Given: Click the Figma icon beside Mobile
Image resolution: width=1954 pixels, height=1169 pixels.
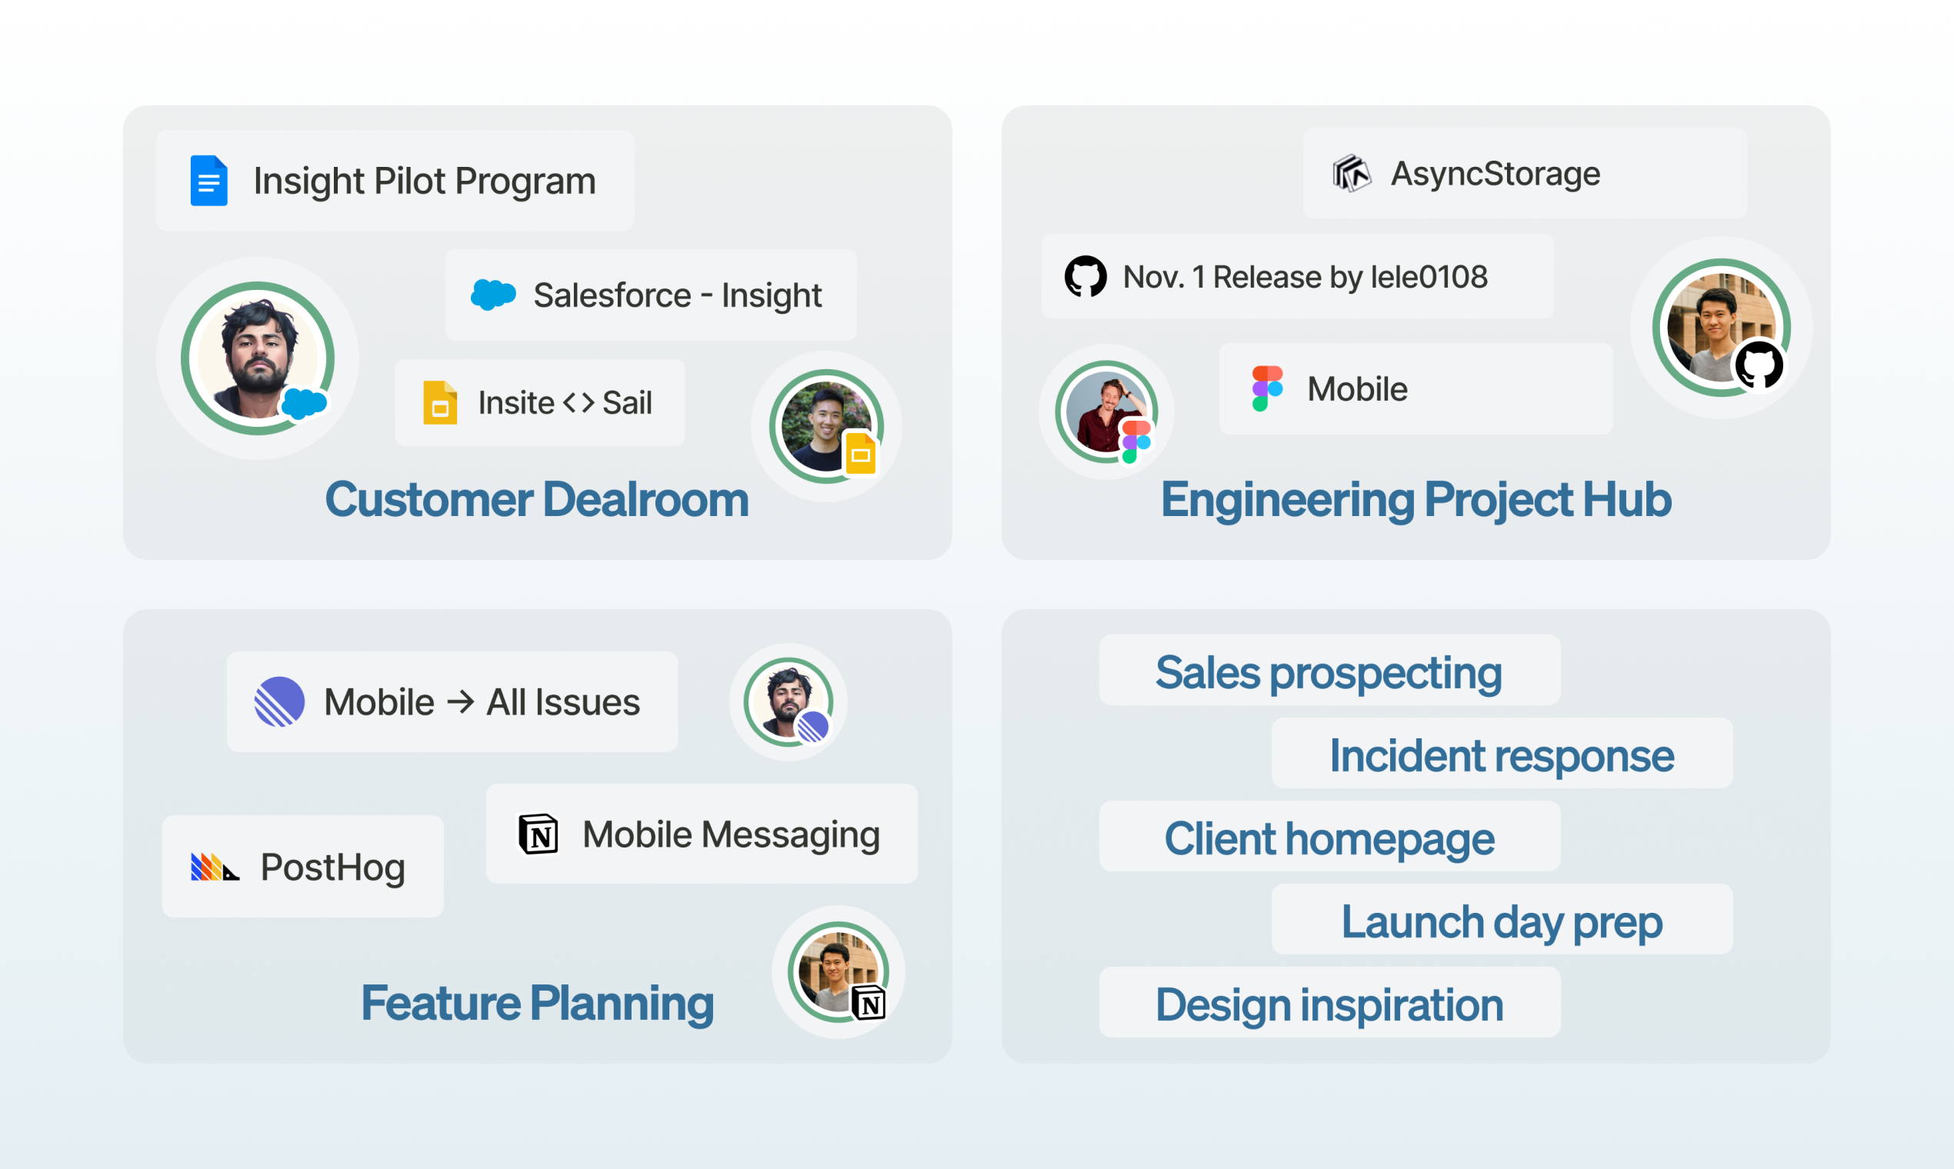Looking at the screenshot, I should tap(1267, 388).
